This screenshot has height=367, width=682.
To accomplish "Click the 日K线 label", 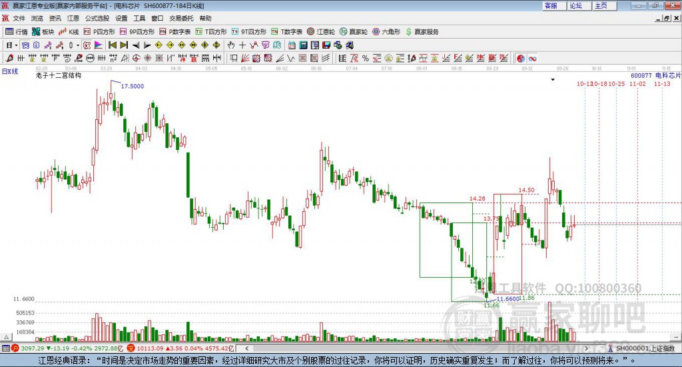I will click(x=10, y=71).
